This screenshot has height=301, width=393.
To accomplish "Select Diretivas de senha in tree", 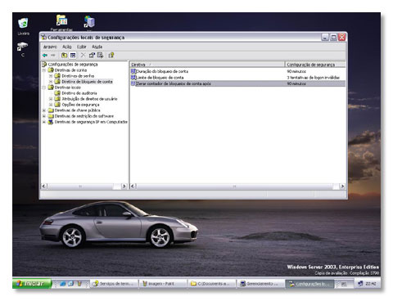I will click(x=78, y=76).
